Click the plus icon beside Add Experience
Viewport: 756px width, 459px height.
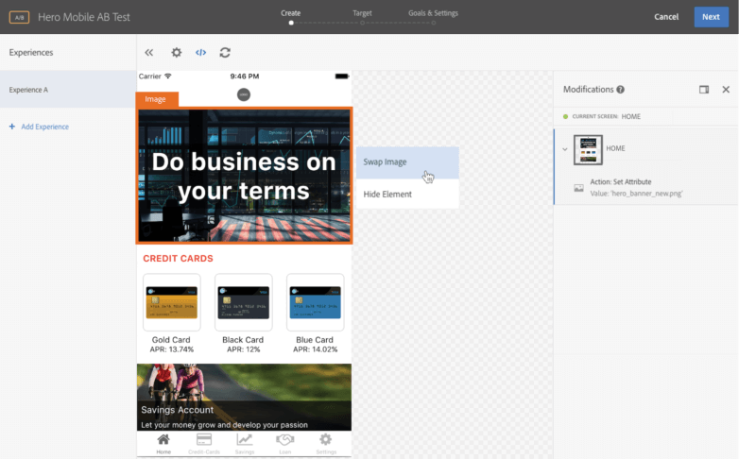12,127
